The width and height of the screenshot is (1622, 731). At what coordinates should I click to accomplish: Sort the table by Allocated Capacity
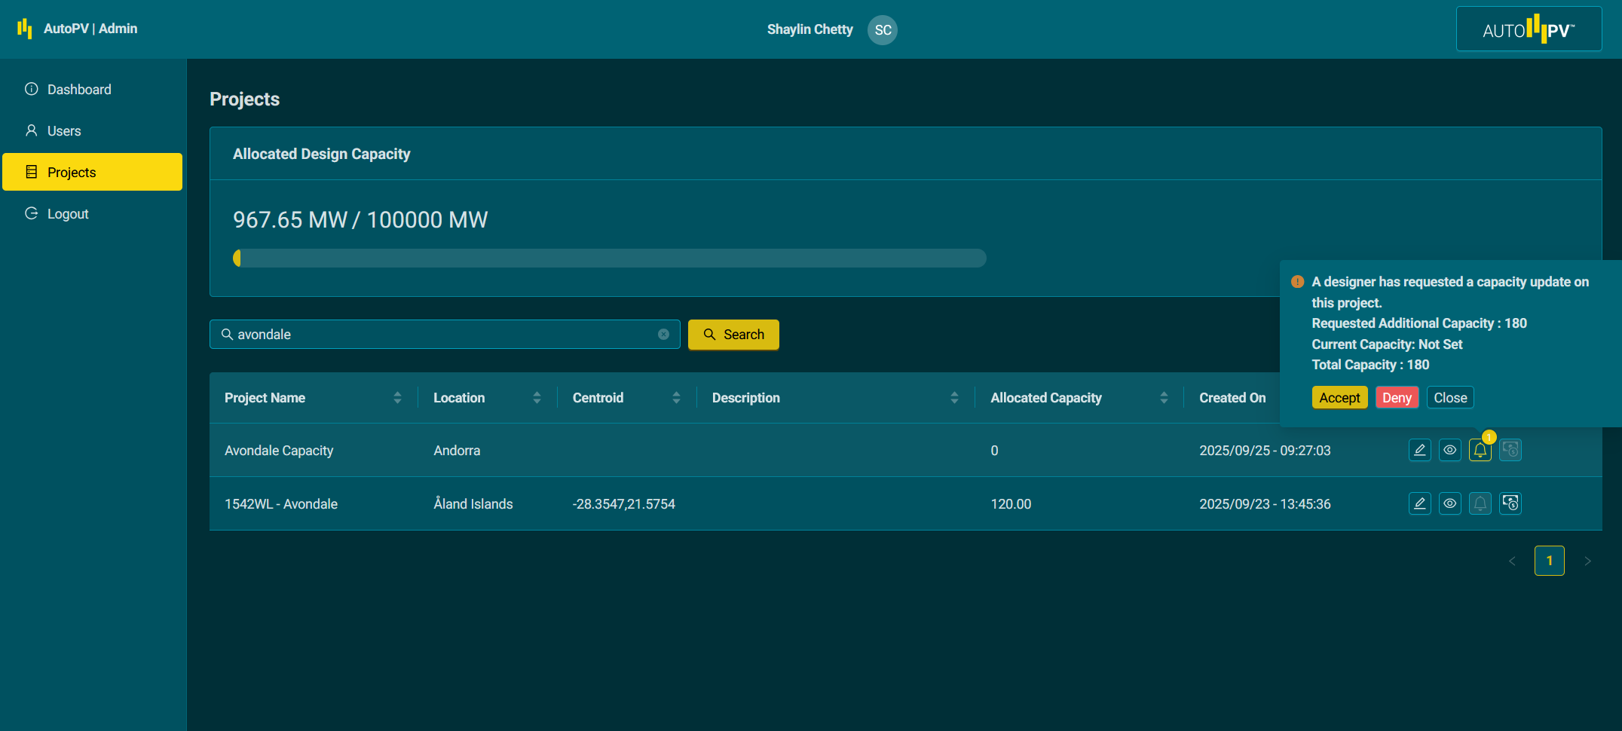tap(1164, 398)
